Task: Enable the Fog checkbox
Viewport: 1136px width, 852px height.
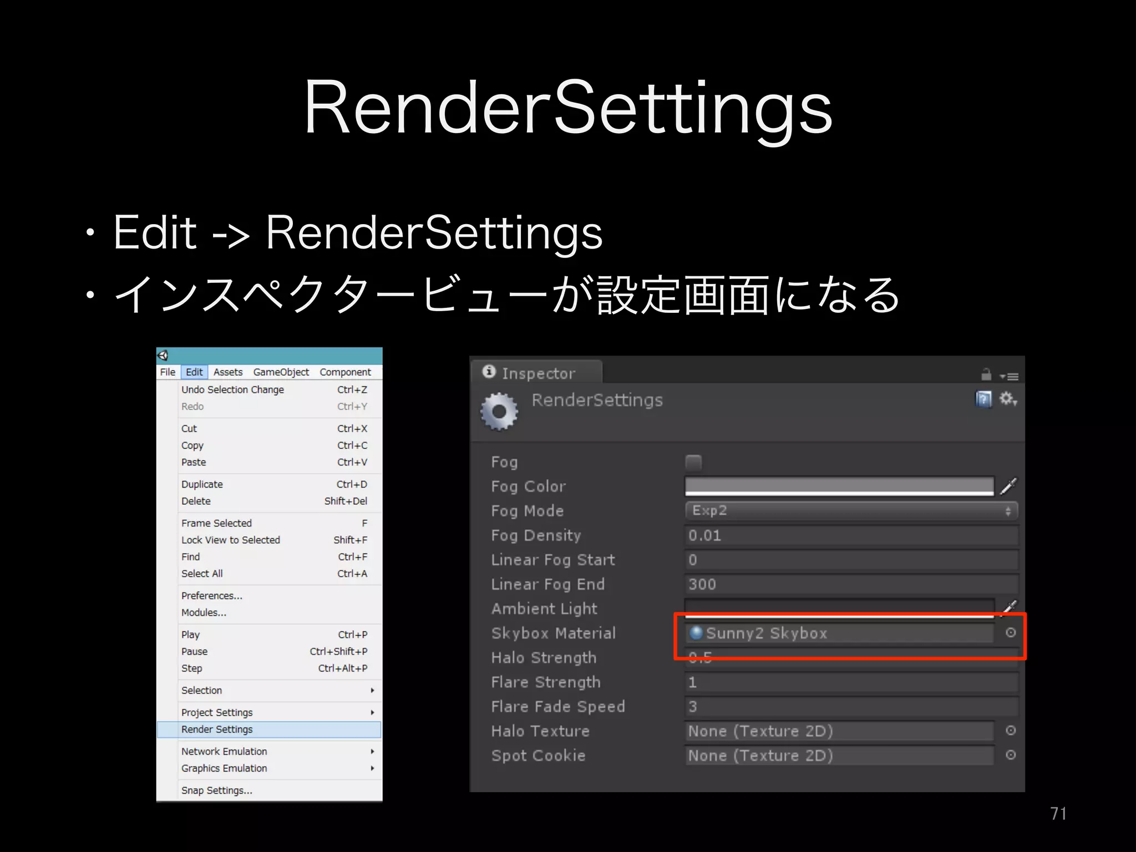Action: pyautogui.click(x=693, y=462)
